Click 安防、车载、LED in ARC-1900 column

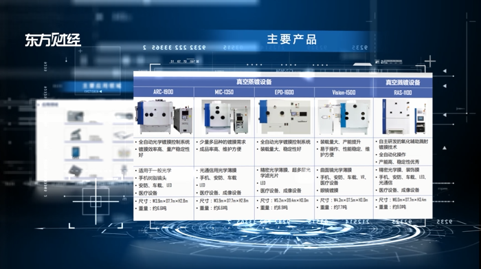pos(155,186)
